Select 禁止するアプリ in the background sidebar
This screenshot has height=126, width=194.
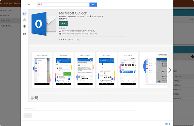(6, 26)
